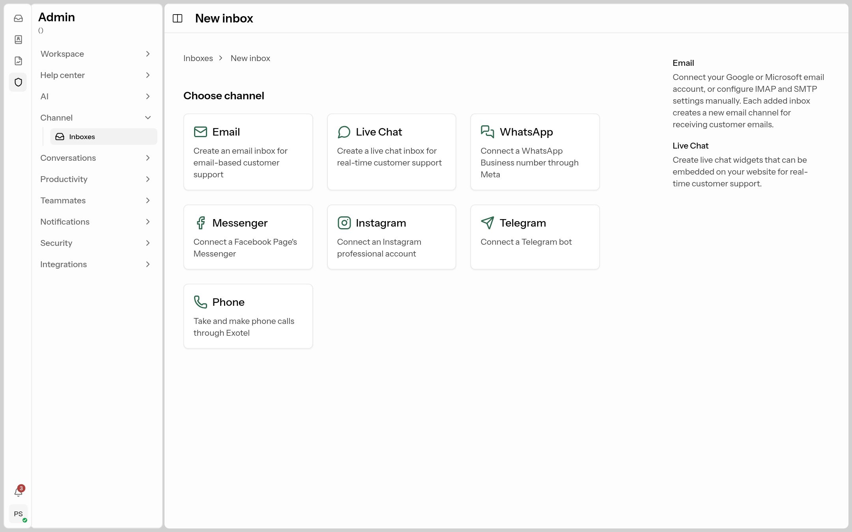Image resolution: width=852 pixels, height=532 pixels.
Task: Open the reports chart icon in rail
Action: [x=18, y=61]
